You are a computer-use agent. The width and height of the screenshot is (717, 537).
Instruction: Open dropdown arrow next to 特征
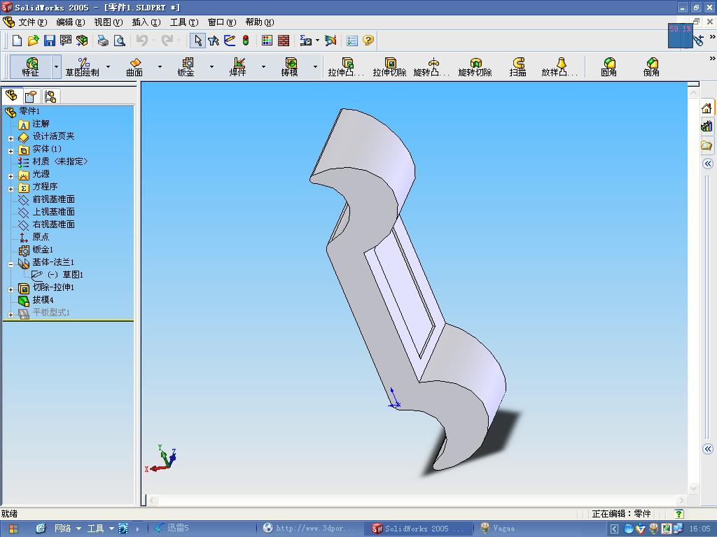pos(56,67)
